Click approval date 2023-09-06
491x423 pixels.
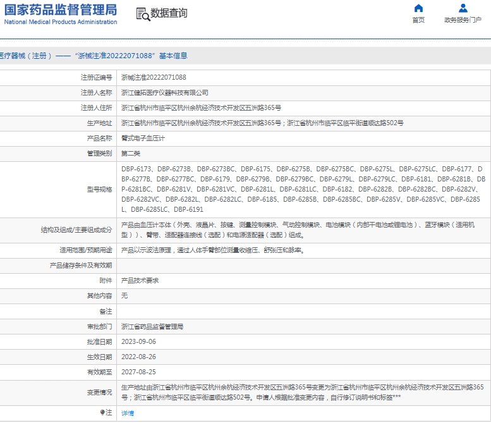(138, 342)
